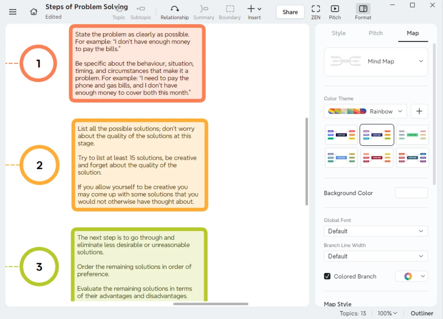Choose the selected dark-bordered theme thumbnail
This screenshot has width=443, height=319.
tap(377, 135)
